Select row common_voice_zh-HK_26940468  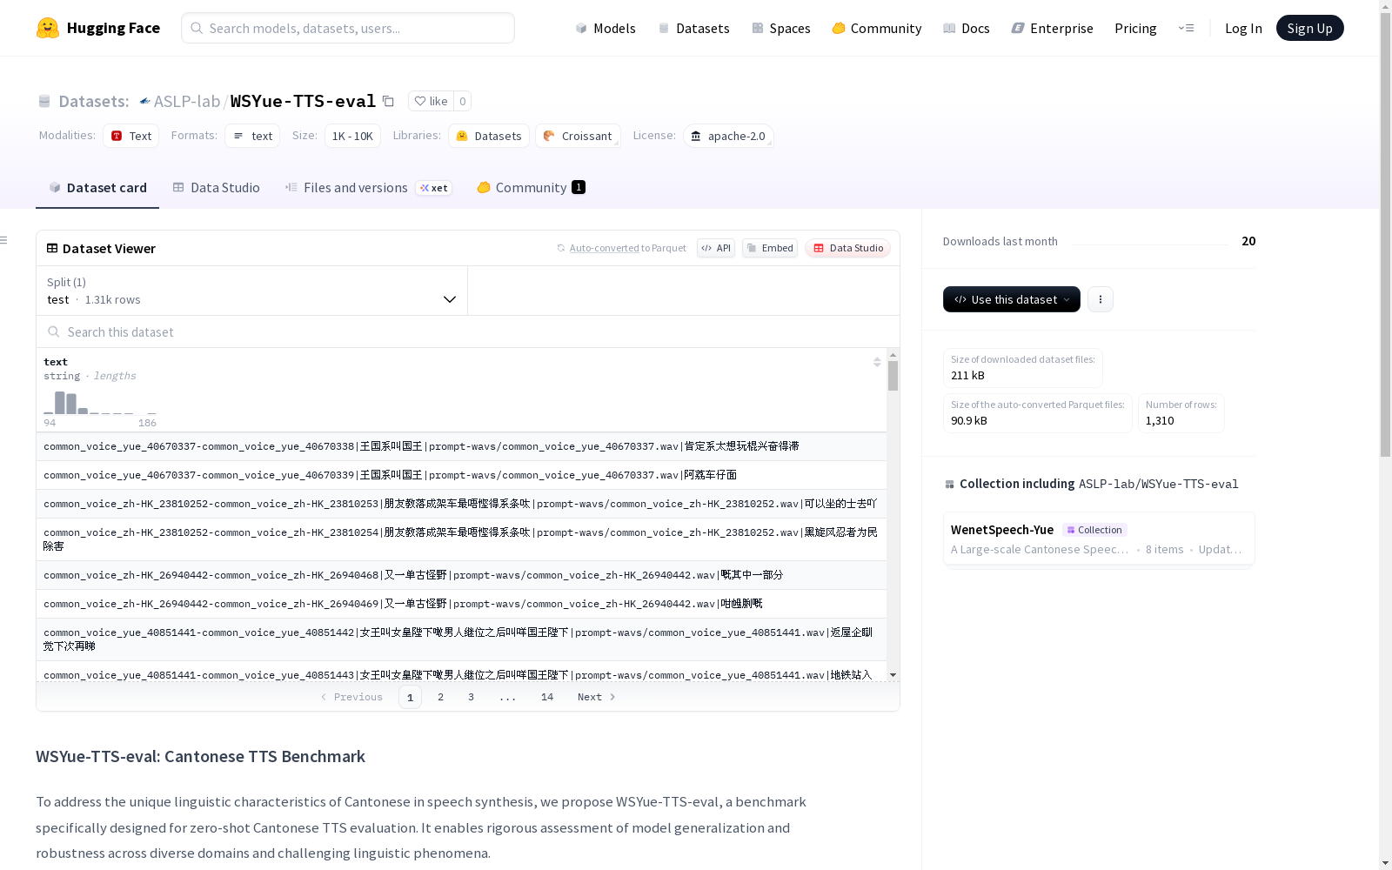(x=461, y=575)
